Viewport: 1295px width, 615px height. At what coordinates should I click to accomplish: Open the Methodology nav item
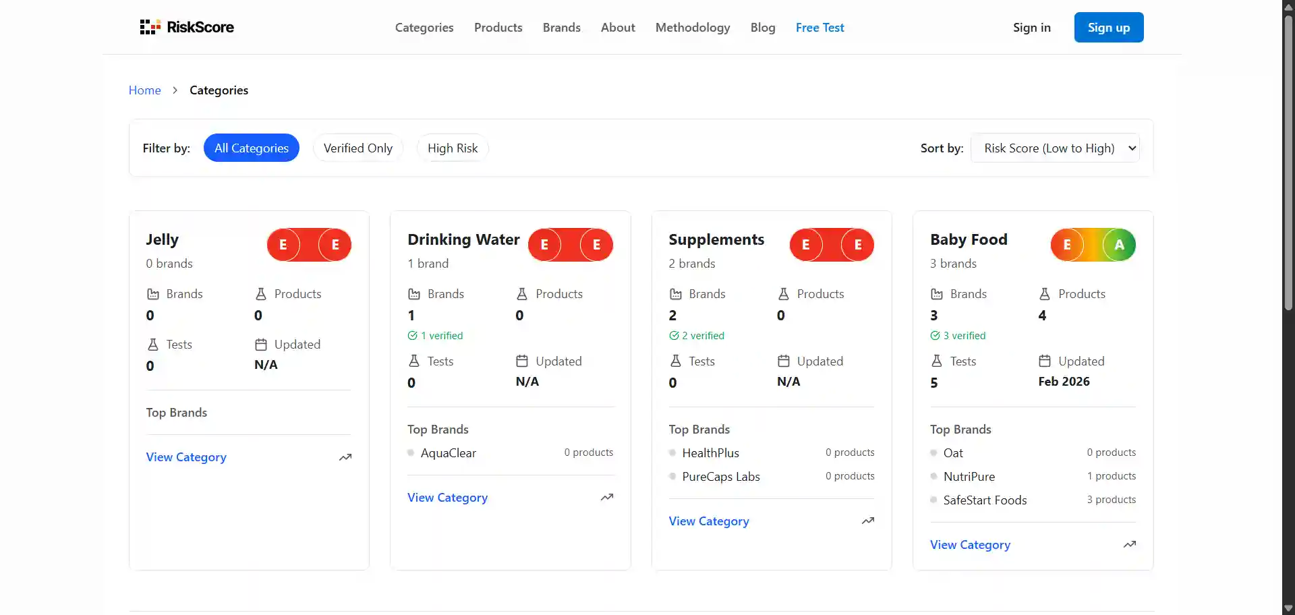(693, 28)
